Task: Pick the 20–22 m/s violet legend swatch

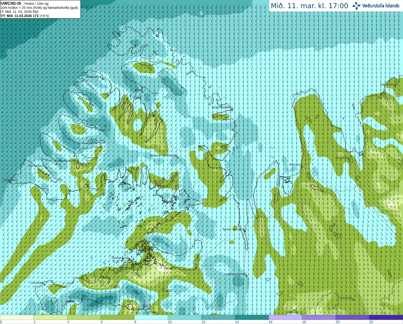Action: pyautogui.click(x=353, y=317)
